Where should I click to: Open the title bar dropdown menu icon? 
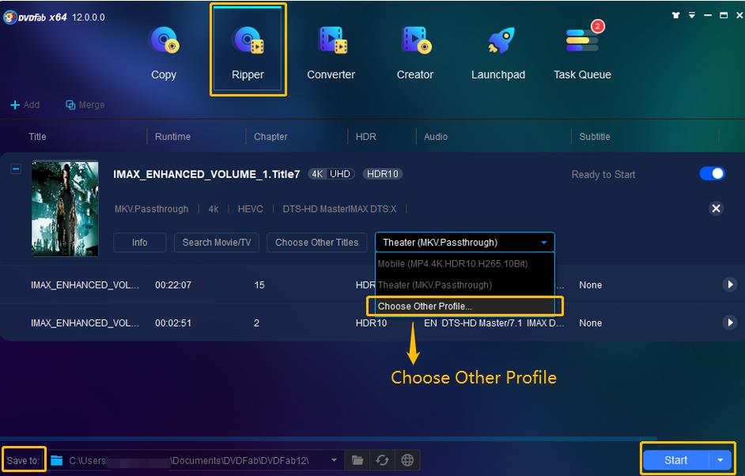[692, 15]
